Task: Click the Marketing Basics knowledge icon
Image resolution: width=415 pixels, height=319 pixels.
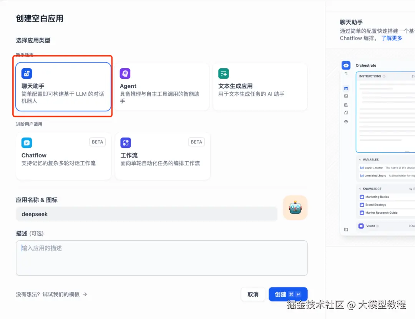Action: (361, 196)
